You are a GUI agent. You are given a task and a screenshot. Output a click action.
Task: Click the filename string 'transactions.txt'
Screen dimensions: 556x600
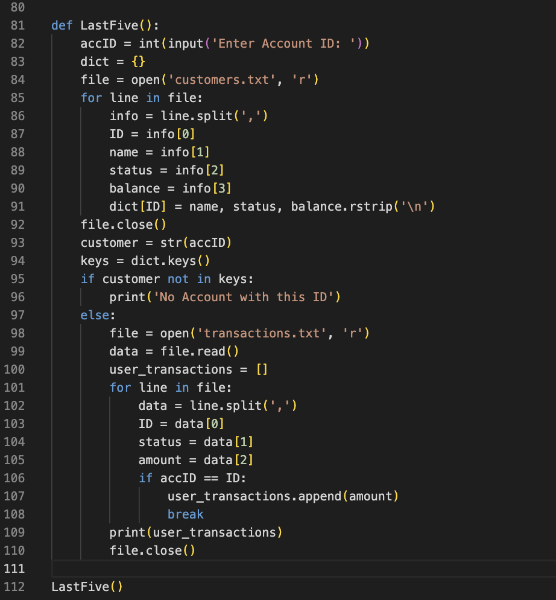[x=259, y=333]
